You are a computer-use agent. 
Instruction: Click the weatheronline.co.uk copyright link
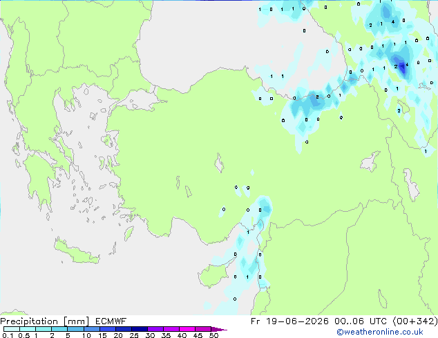[x=380, y=332]
